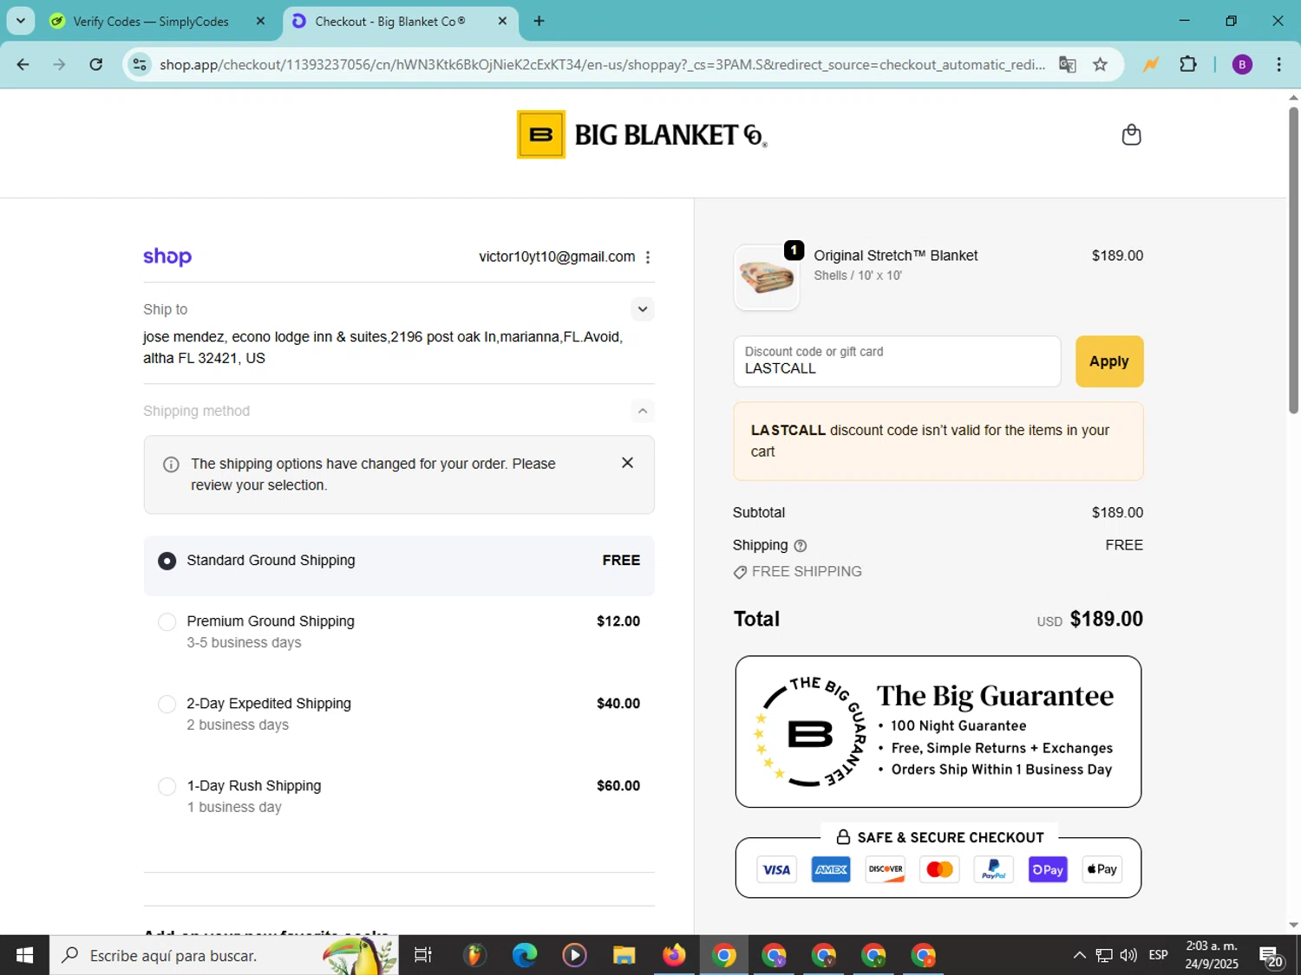Screen dimensions: 1301x975
Task: Click the Big Blanket Co logo
Action: tap(642, 134)
